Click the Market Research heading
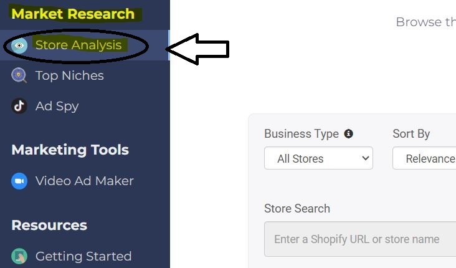 click(x=73, y=14)
